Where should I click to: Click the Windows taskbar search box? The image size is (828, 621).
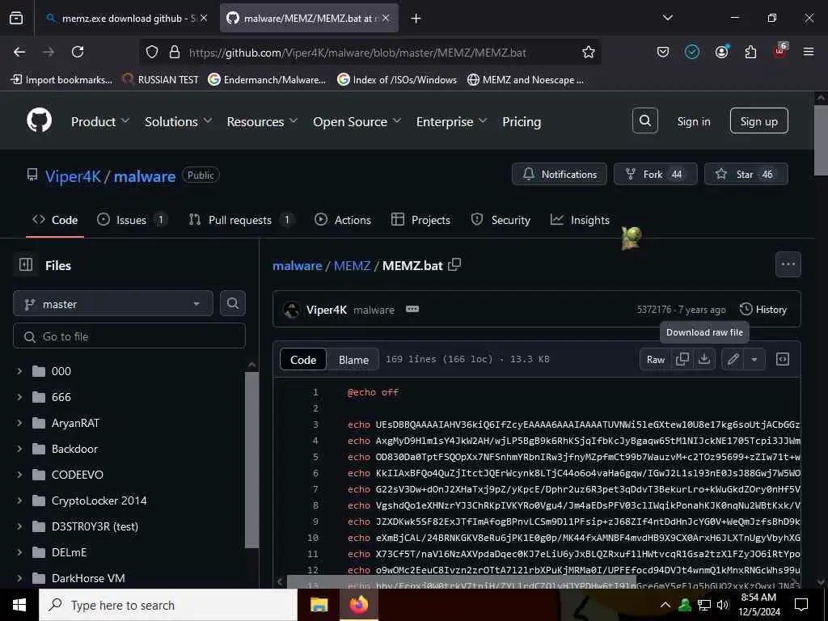point(168,605)
